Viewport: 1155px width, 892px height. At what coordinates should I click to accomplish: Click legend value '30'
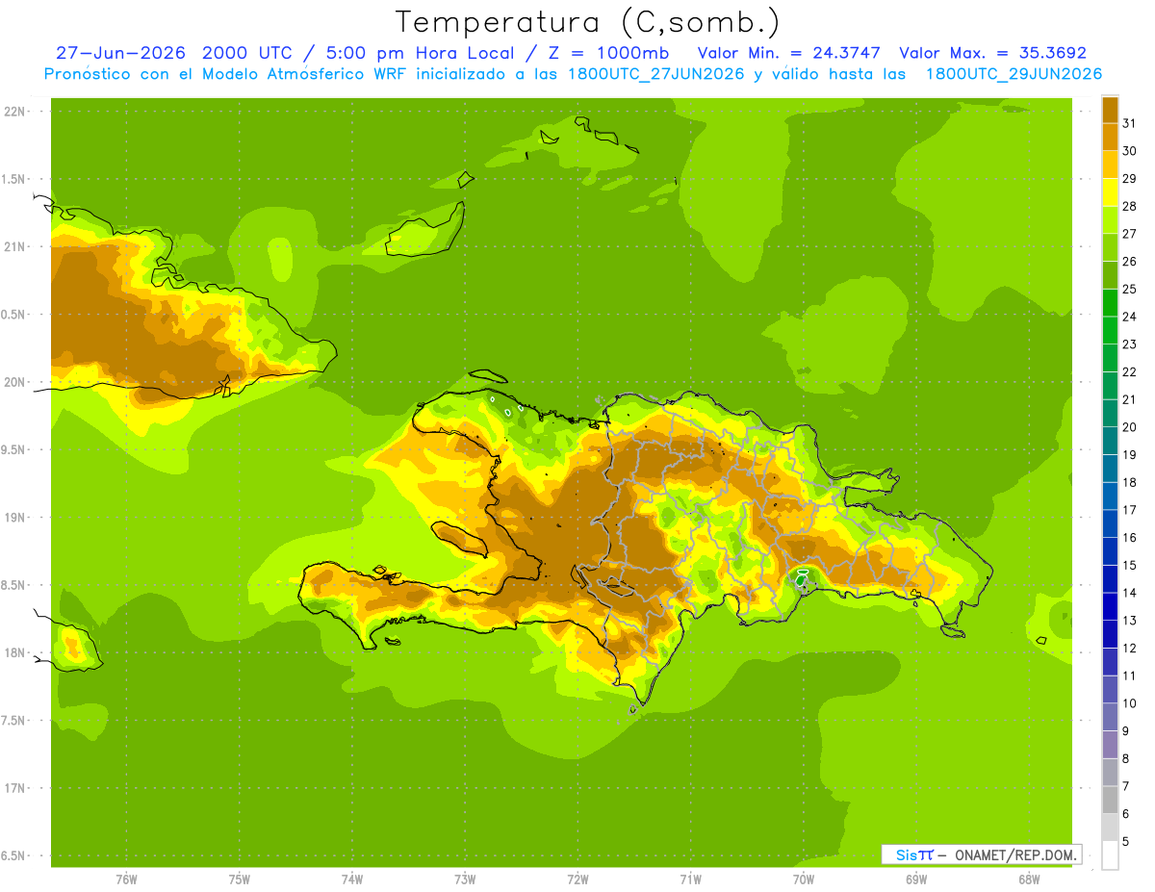pos(1130,151)
